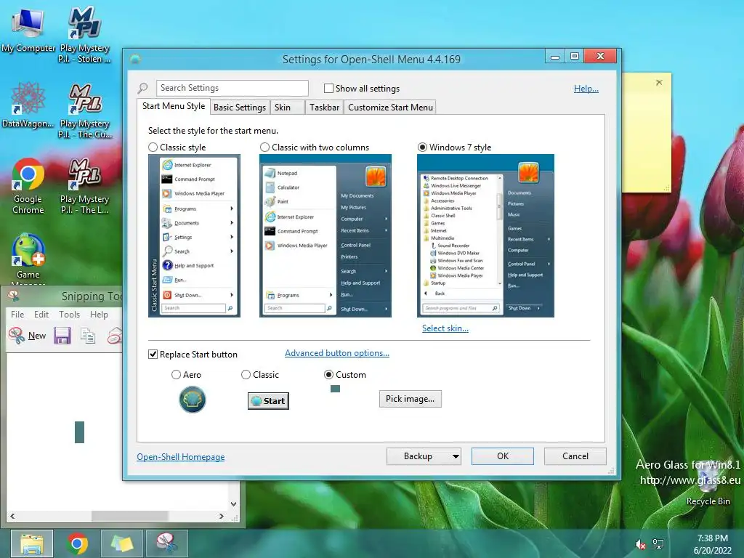Switch to Snipping Tool on taskbar
This screenshot has width=744, height=558.
(166, 543)
